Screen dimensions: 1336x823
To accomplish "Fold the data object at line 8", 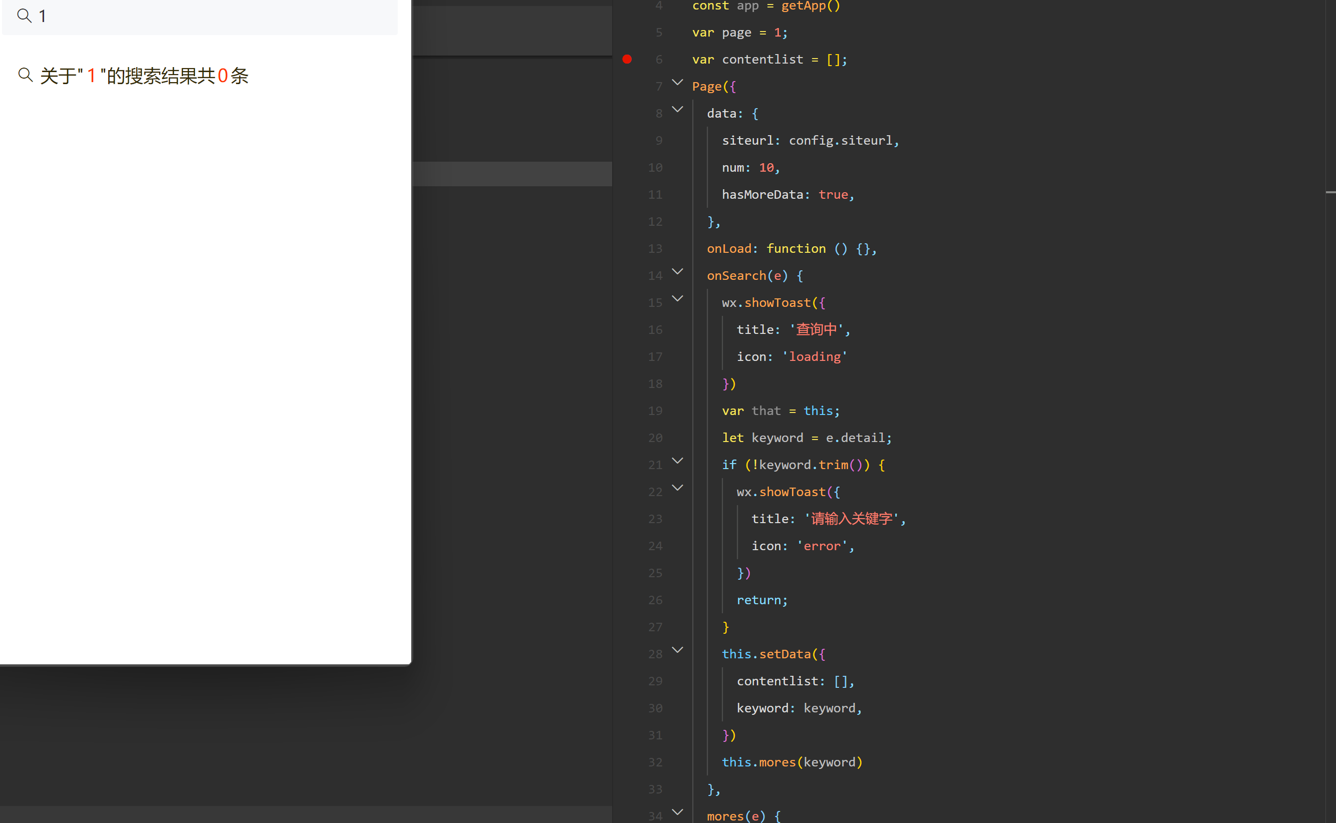I will tap(677, 110).
